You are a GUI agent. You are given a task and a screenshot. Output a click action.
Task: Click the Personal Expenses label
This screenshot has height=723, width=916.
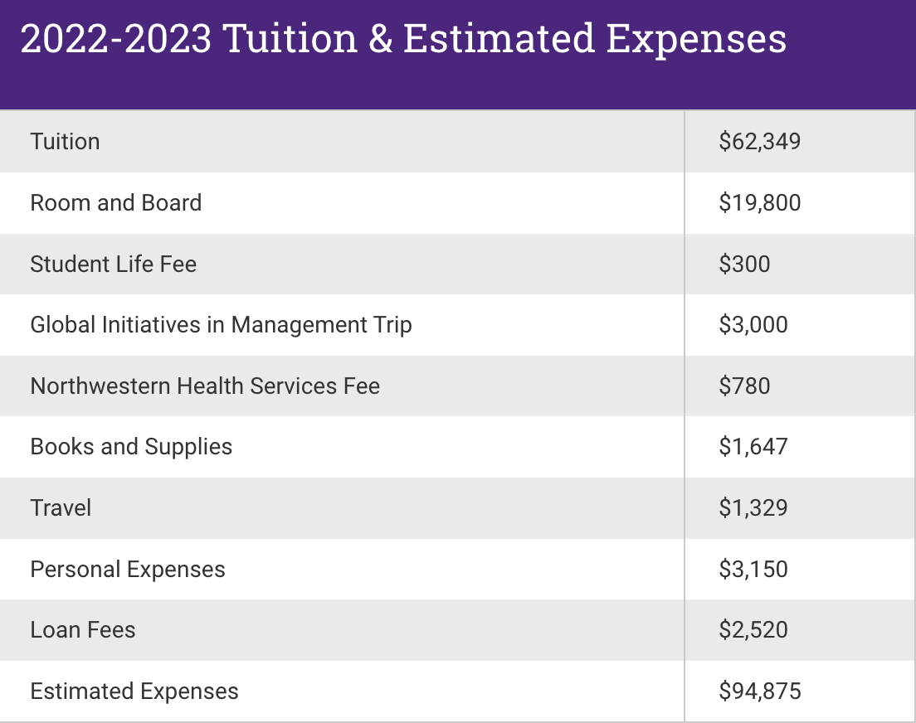click(128, 570)
